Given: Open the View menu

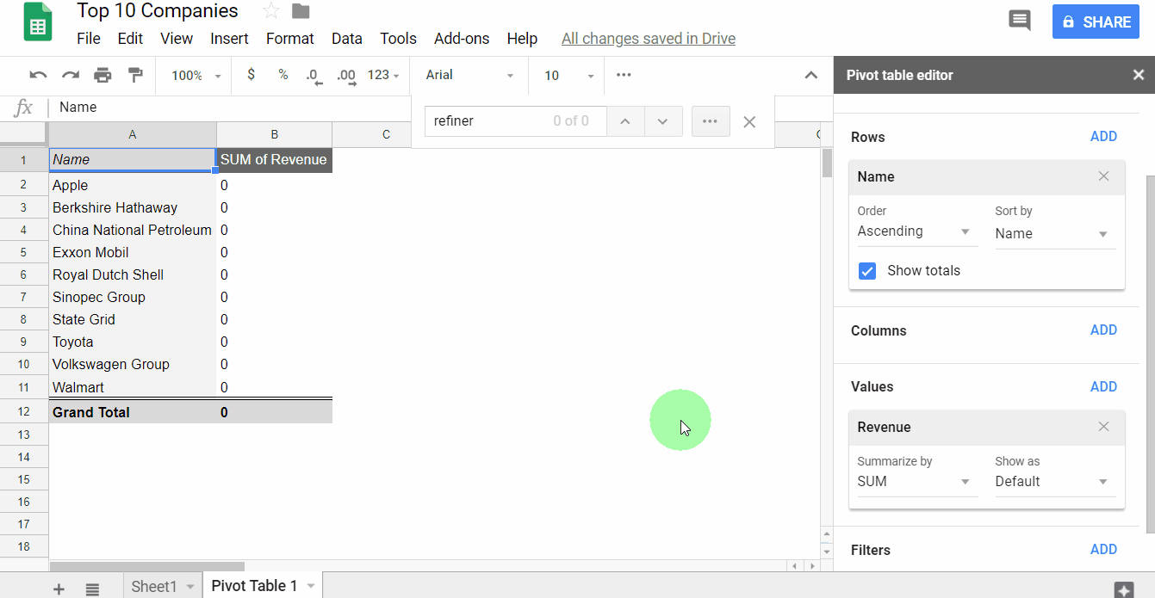Looking at the screenshot, I should click(x=177, y=39).
